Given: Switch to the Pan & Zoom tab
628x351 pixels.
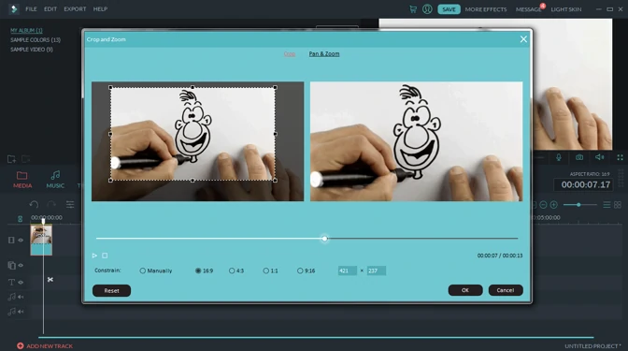Looking at the screenshot, I should click(x=324, y=53).
